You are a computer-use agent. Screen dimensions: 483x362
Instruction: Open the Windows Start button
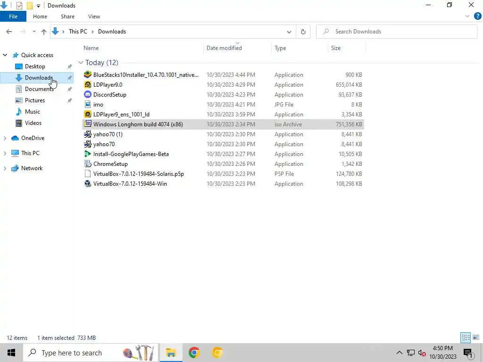click(x=11, y=353)
